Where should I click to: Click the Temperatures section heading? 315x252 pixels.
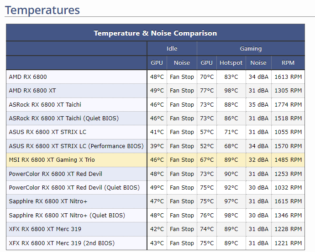pos(42,10)
